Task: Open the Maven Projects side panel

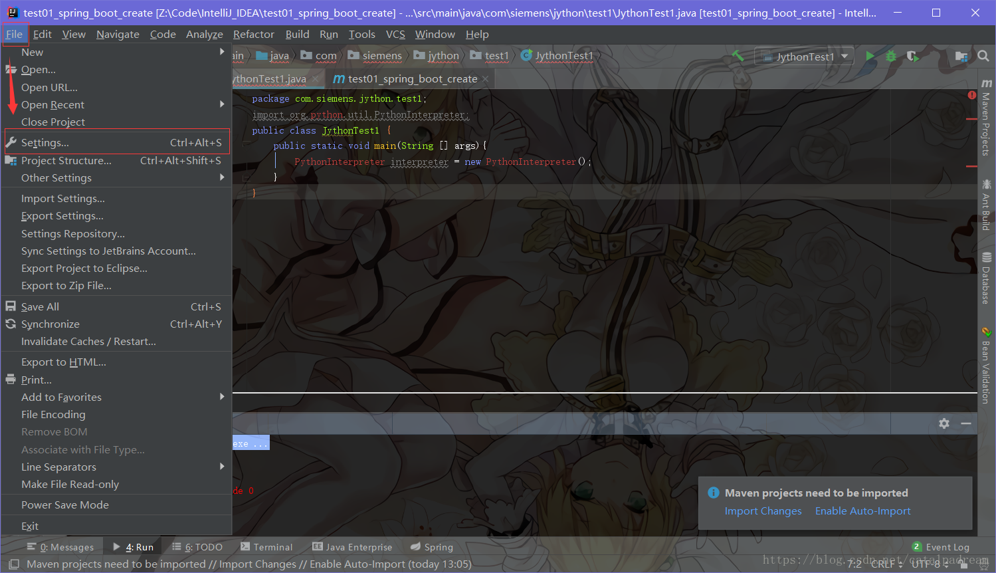Action: click(x=986, y=118)
